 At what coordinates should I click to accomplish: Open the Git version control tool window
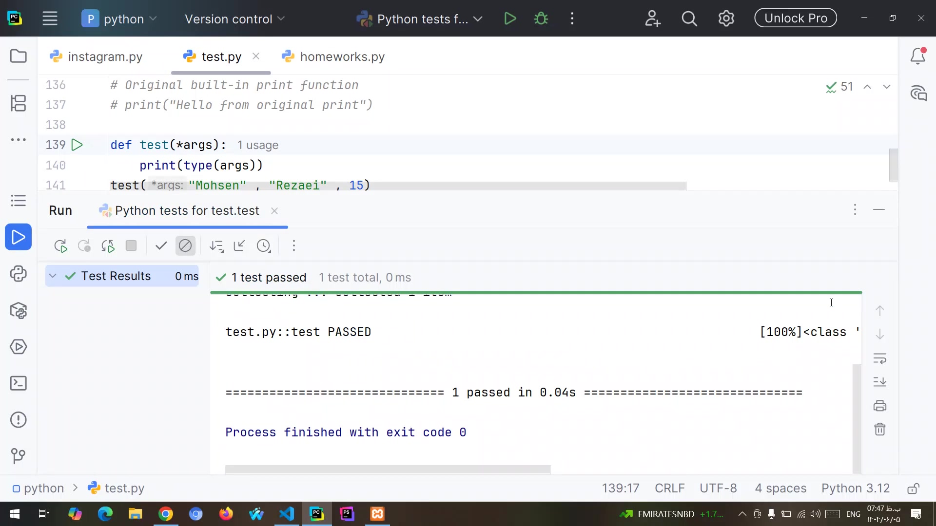(x=18, y=456)
